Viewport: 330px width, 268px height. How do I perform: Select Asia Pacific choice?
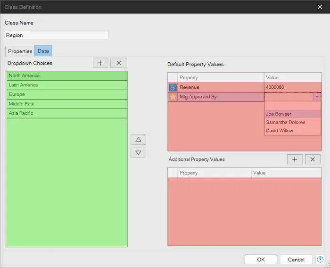coord(67,113)
